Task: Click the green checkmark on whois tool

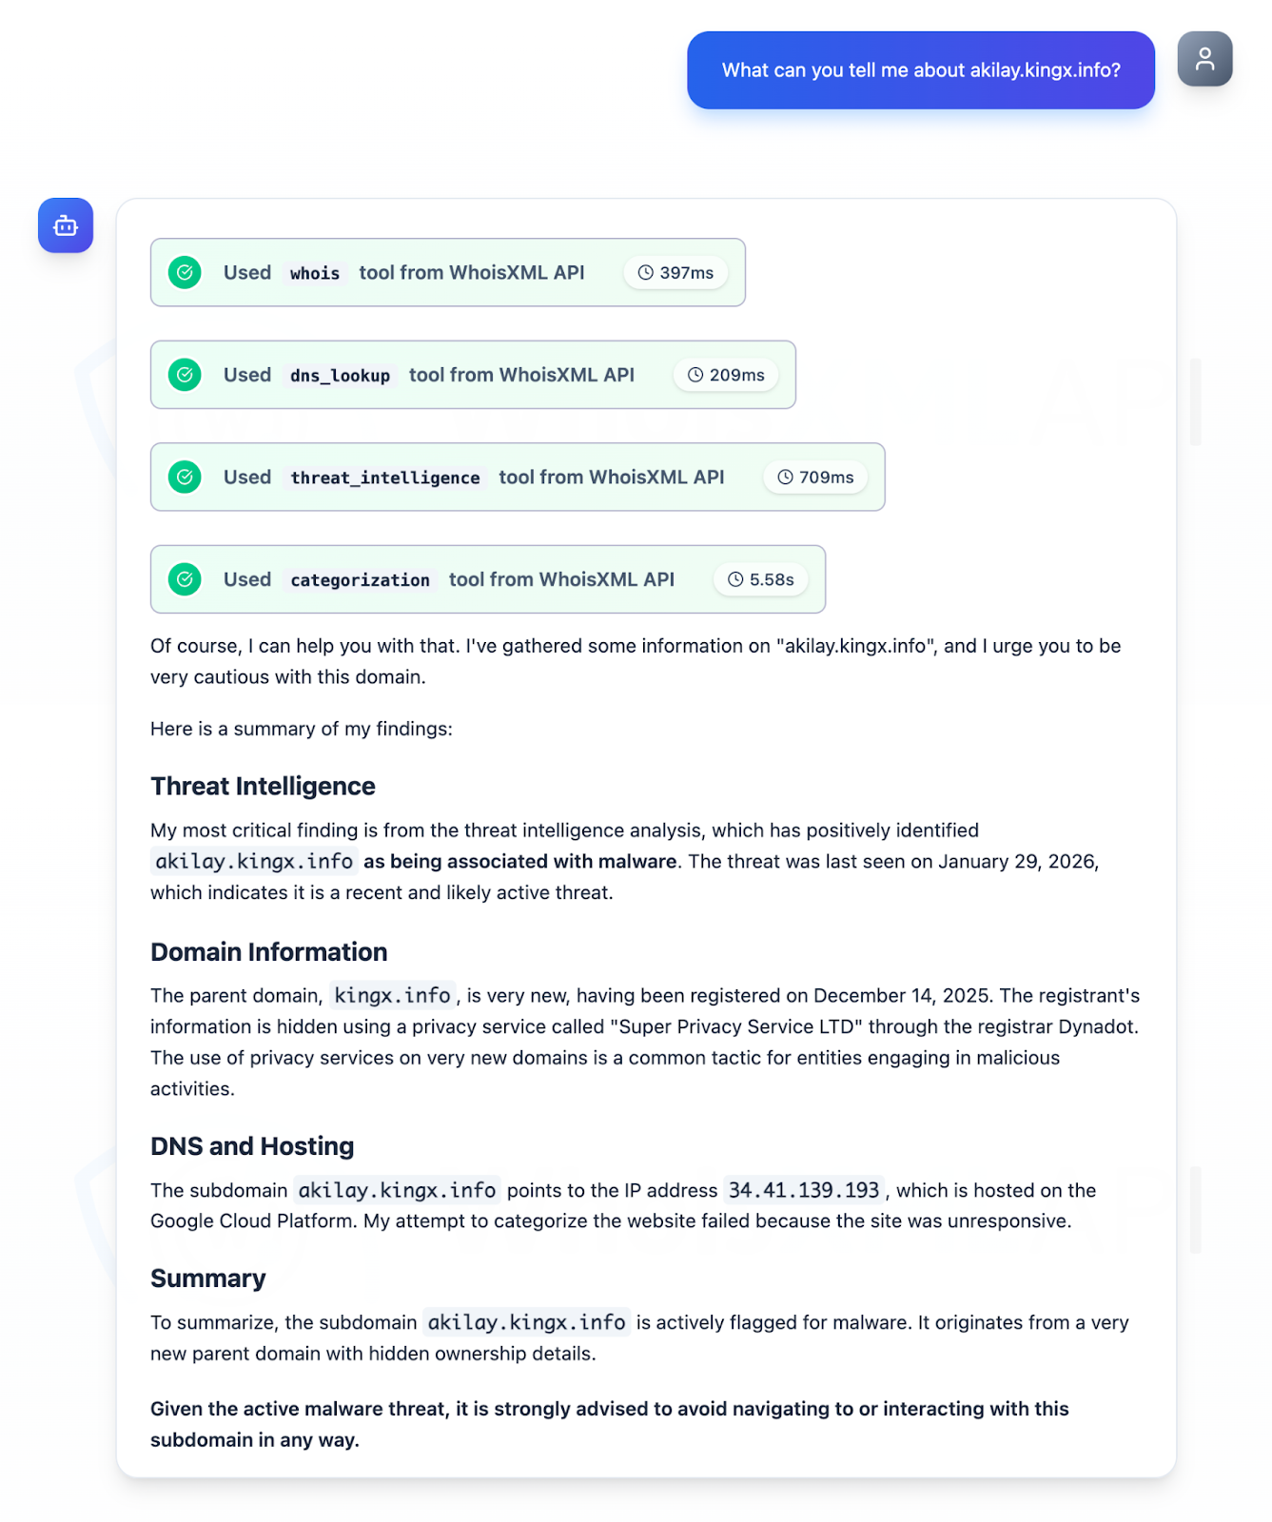Action: (185, 273)
